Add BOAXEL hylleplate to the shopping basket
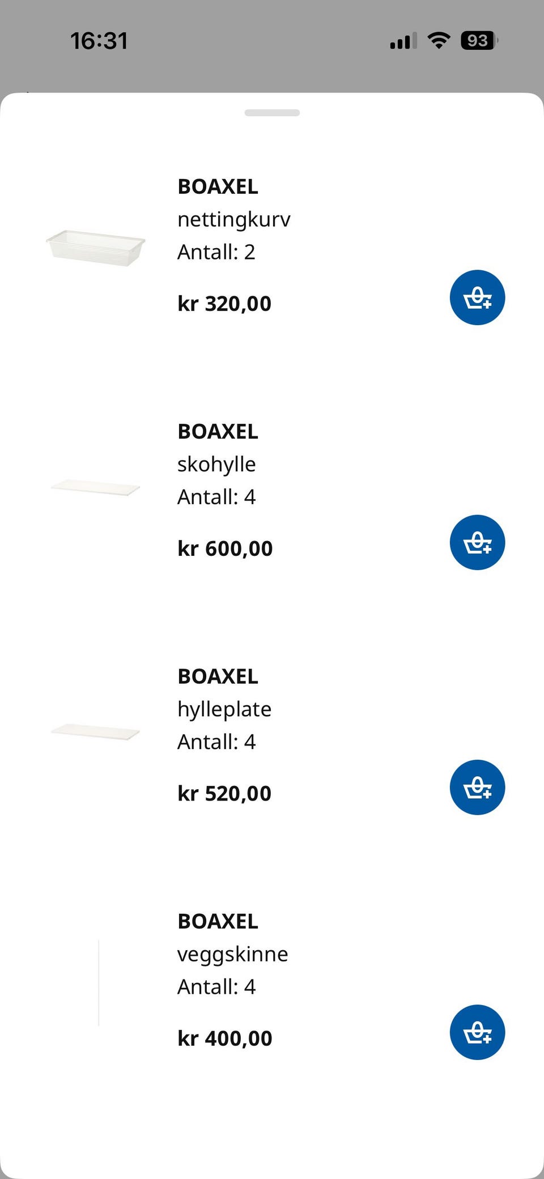 [x=477, y=788]
